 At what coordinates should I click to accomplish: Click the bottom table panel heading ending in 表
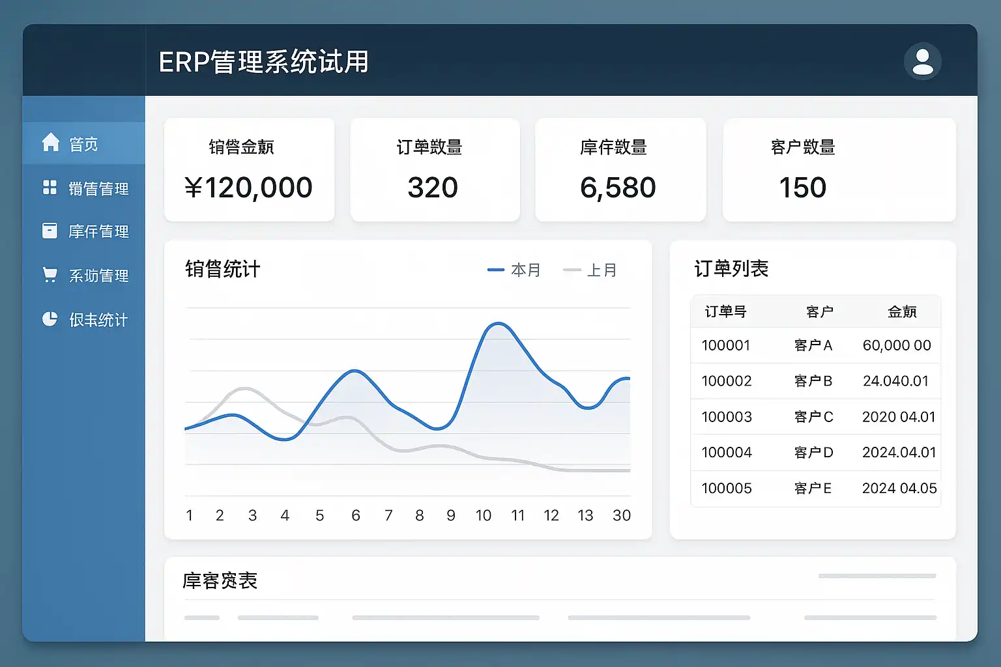[x=220, y=580]
